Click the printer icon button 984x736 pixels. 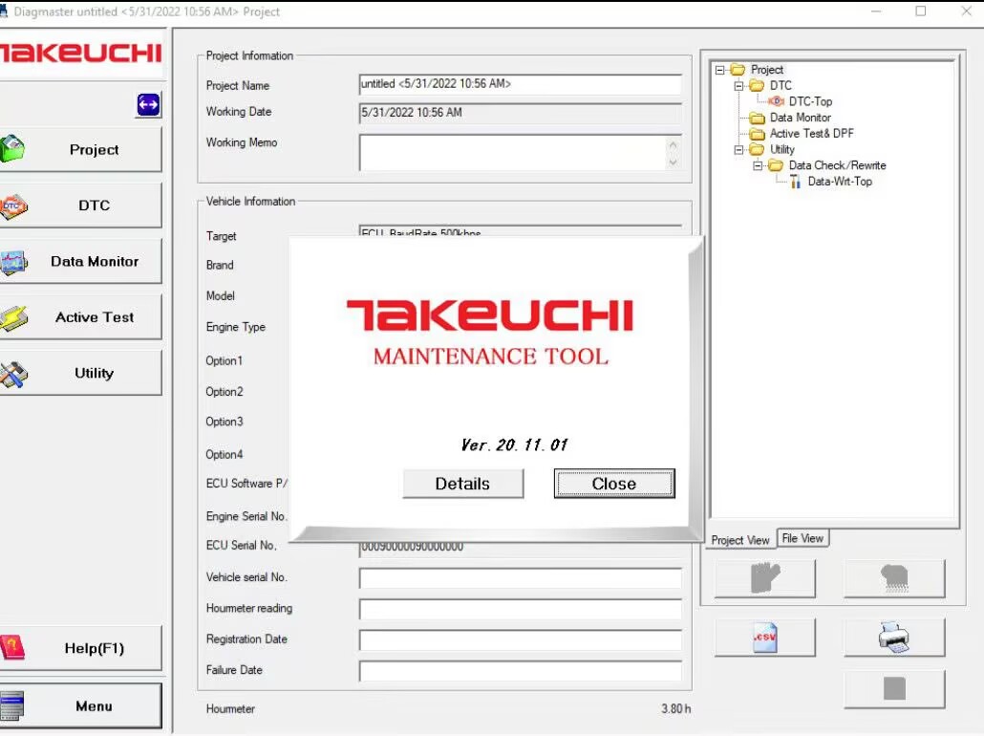click(893, 638)
